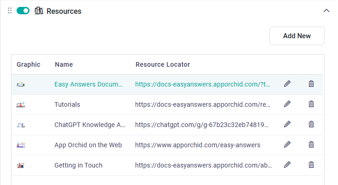
Task: Edit the Getting in Touch resource
Action: click(287, 165)
